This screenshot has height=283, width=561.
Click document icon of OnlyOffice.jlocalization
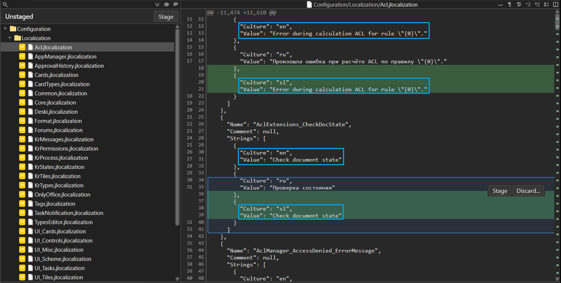(x=31, y=194)
